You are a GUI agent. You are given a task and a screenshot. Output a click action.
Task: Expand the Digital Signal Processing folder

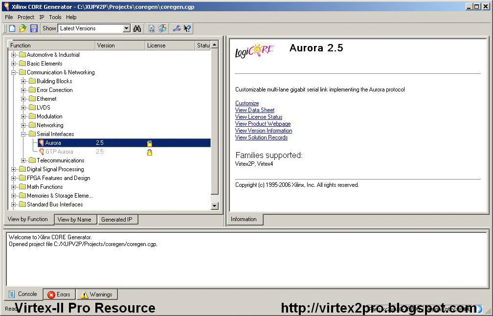tap(14, 169)
